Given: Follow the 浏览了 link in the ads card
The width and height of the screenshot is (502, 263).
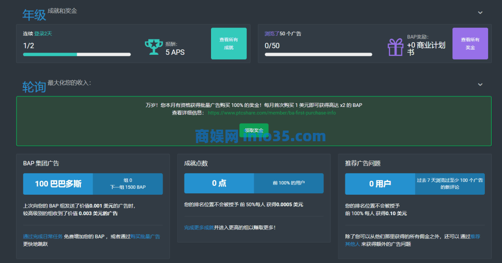Looking at the screenshot, I should click(272, 33).
